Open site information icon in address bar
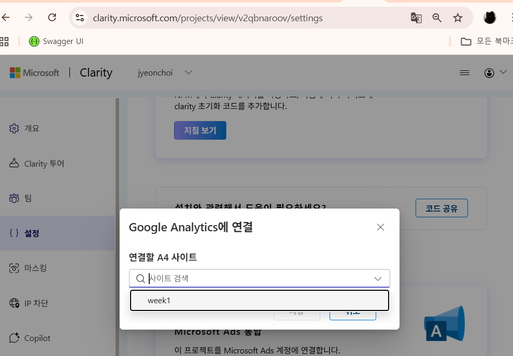Viewport: 513px width, 356px height. pos(80,18)
